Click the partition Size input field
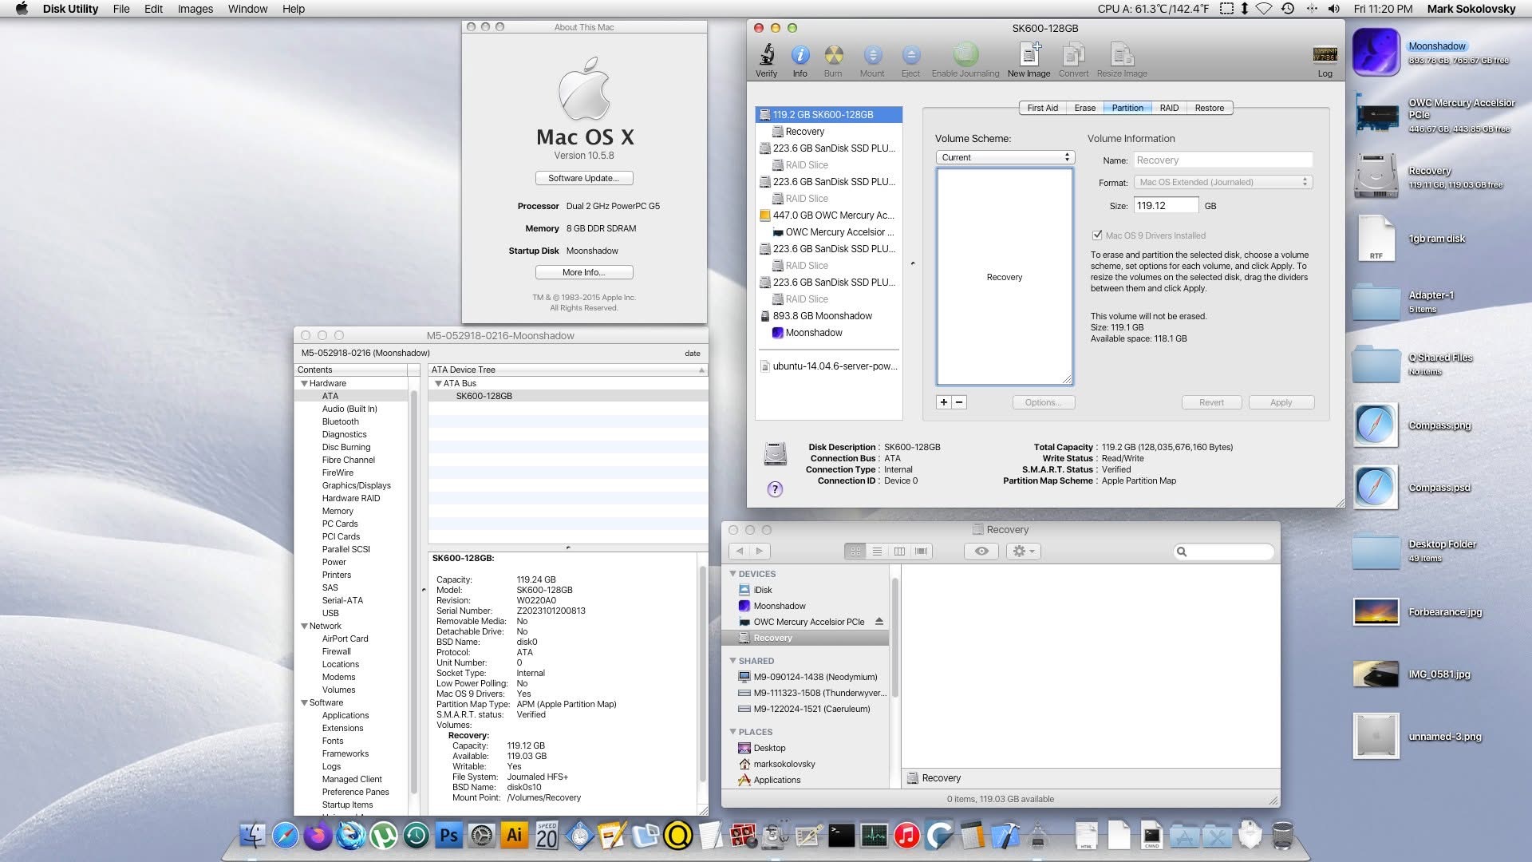The width and height of the screenshot is (1532, 862). (x=1165, y=206)
